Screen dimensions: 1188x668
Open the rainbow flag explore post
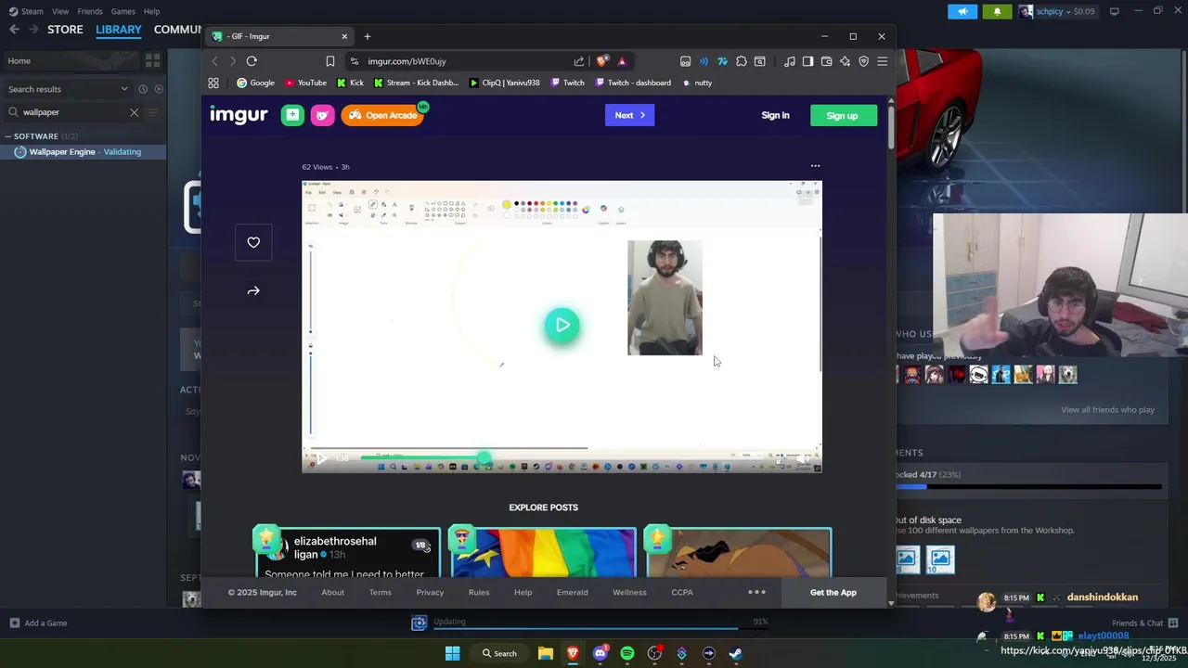[543, 553]
